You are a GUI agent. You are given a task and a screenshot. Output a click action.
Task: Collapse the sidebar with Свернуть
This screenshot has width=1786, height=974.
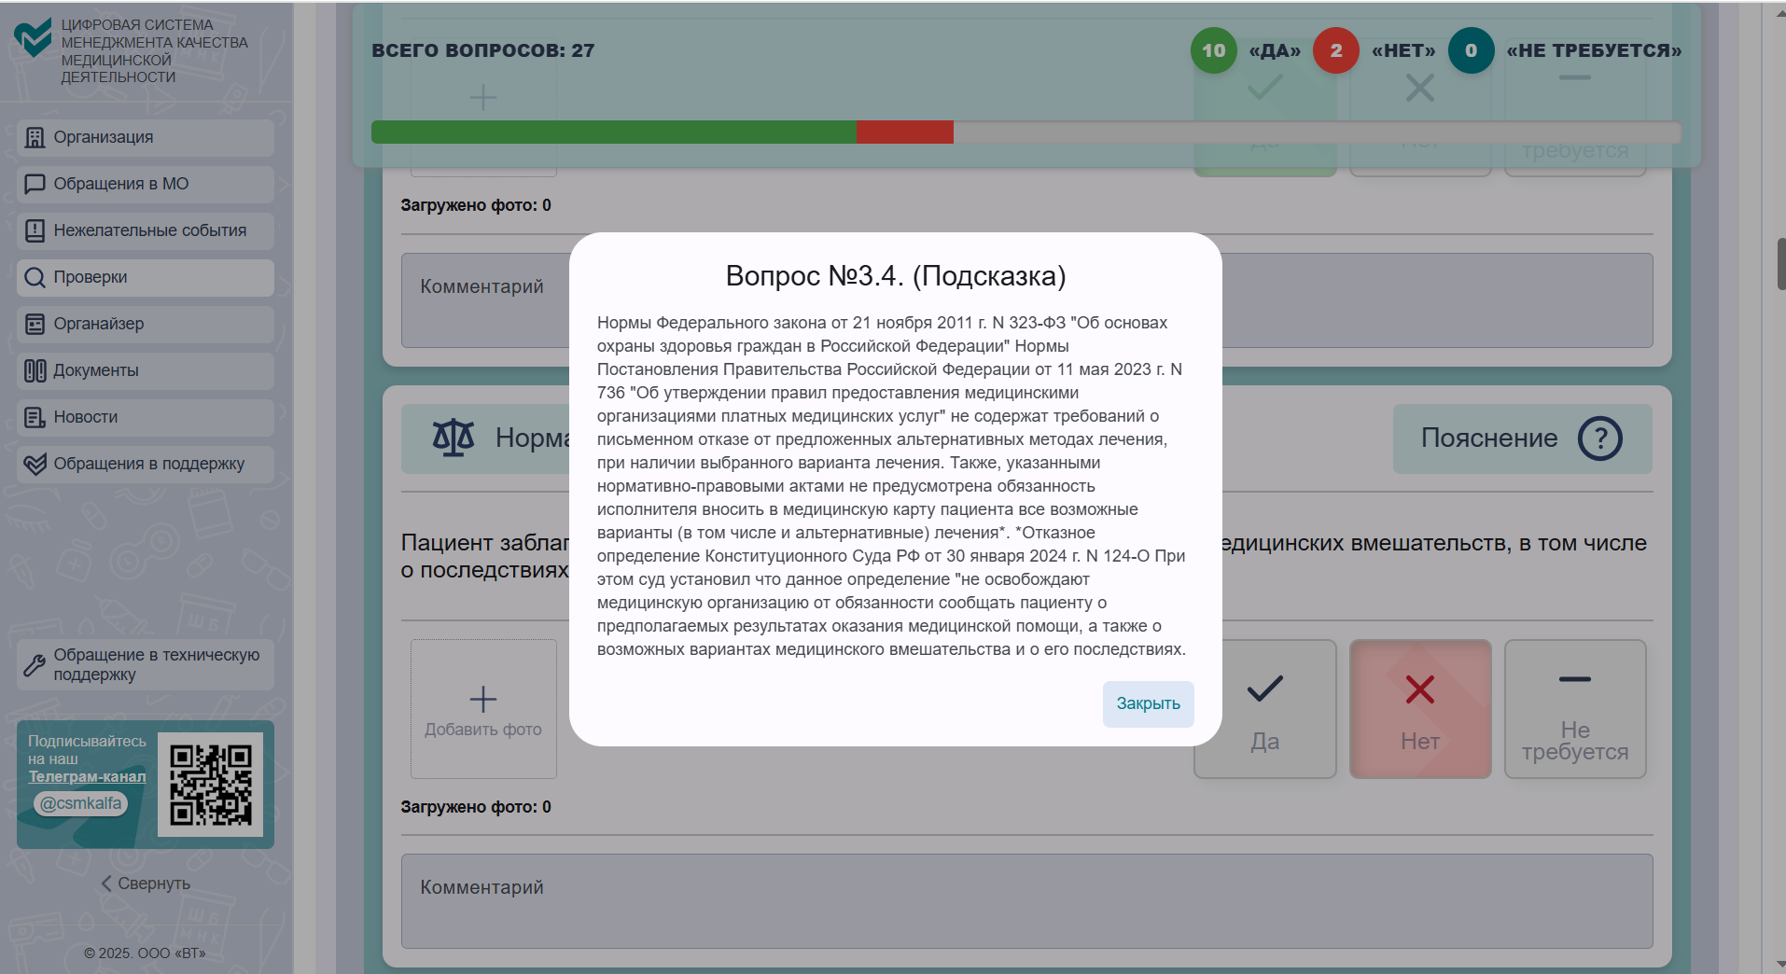(x=145, y=884)
